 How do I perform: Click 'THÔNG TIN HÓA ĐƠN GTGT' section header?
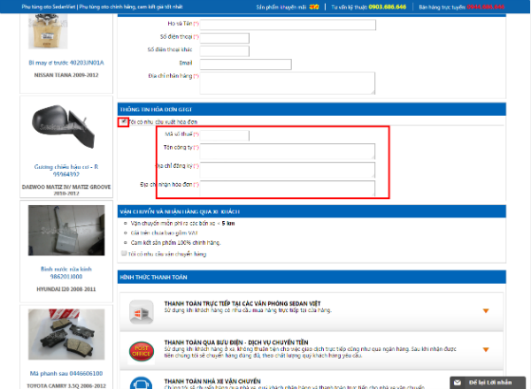point(156,110)
